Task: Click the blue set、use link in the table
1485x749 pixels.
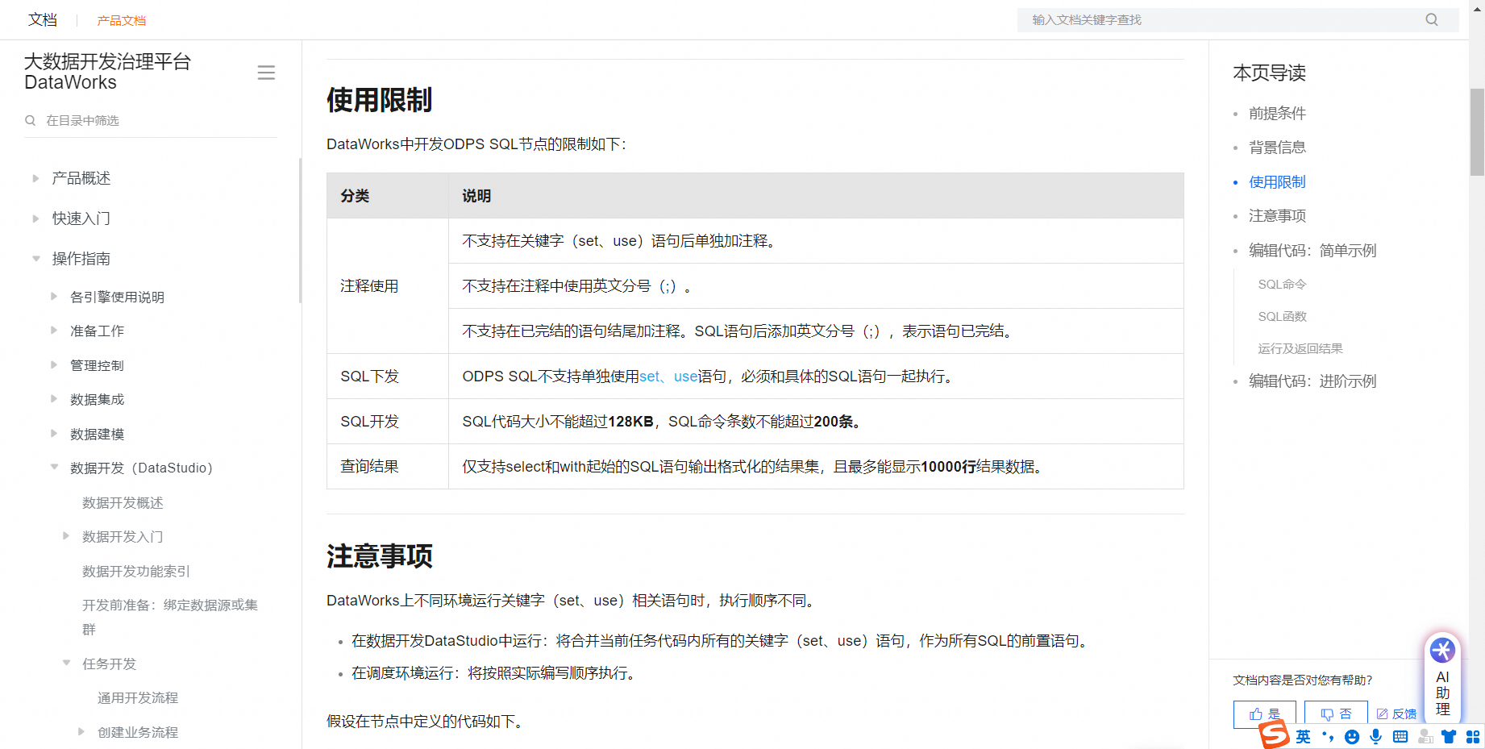Action: 668,377
